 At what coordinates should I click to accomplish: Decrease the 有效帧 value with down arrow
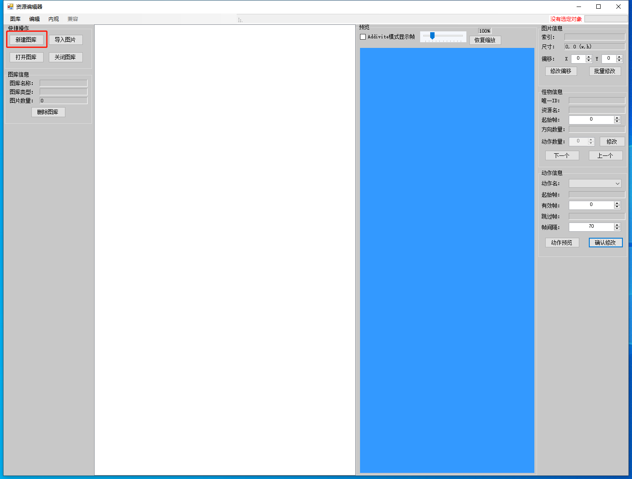coord(617,207)
